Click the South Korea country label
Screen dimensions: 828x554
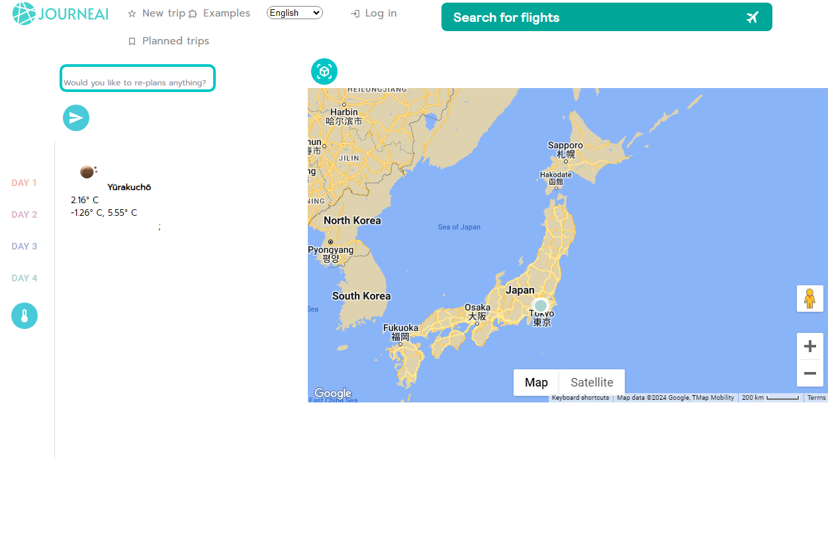[x=361, y=296]
